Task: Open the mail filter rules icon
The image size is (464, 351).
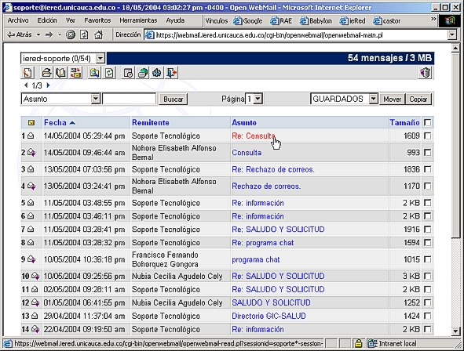Action: click(75, 73)
